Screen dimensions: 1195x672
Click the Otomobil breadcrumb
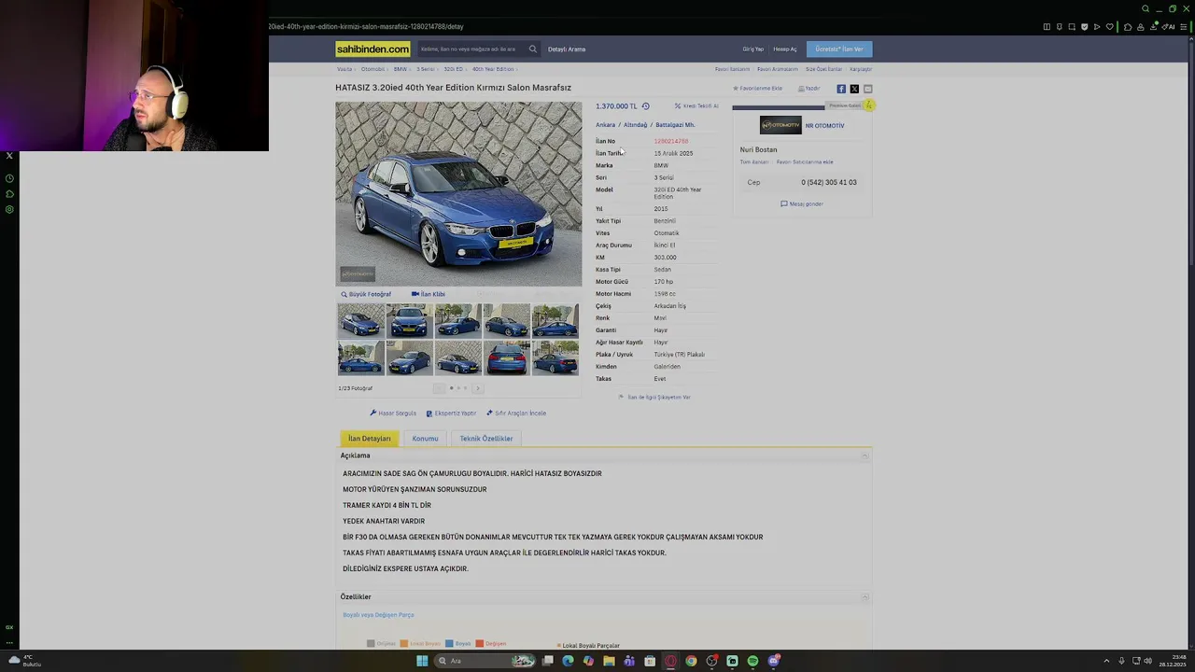click(x=373, y=69)
